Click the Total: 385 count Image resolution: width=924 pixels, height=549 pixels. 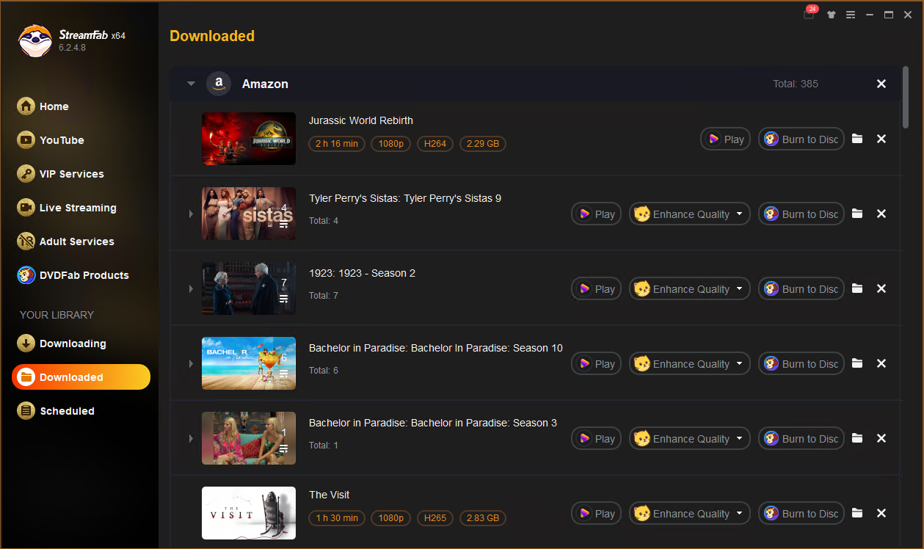pyautogui.click(x=796, y=84)
